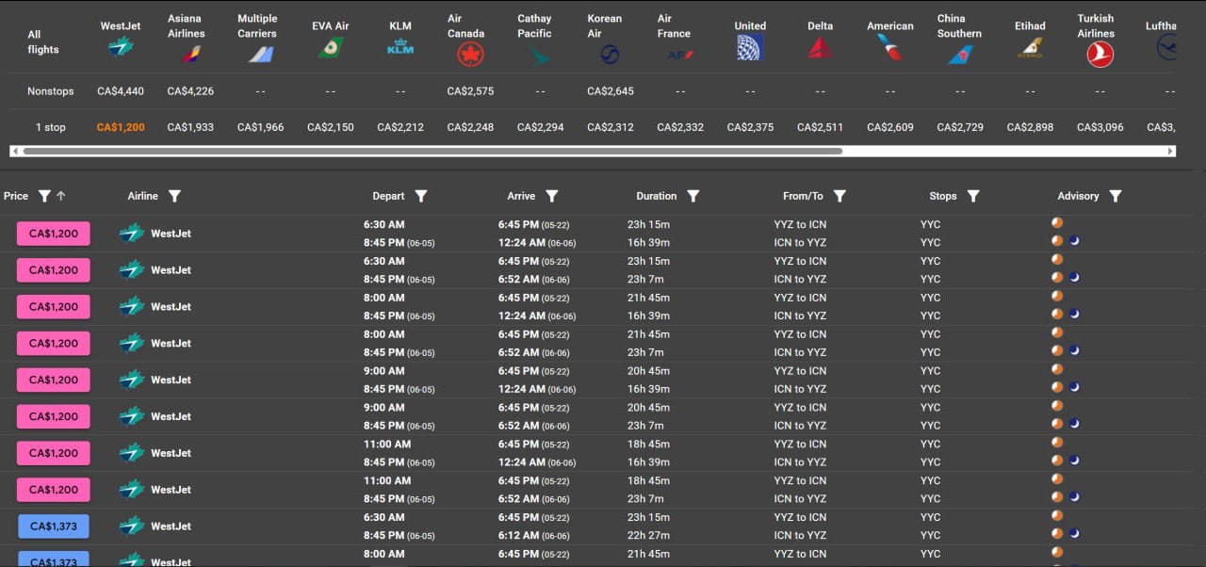Select Air Canada nonstop fare CA$2,575
The width and height of the screenshot is (1206, 567).
tap(470, 91)
